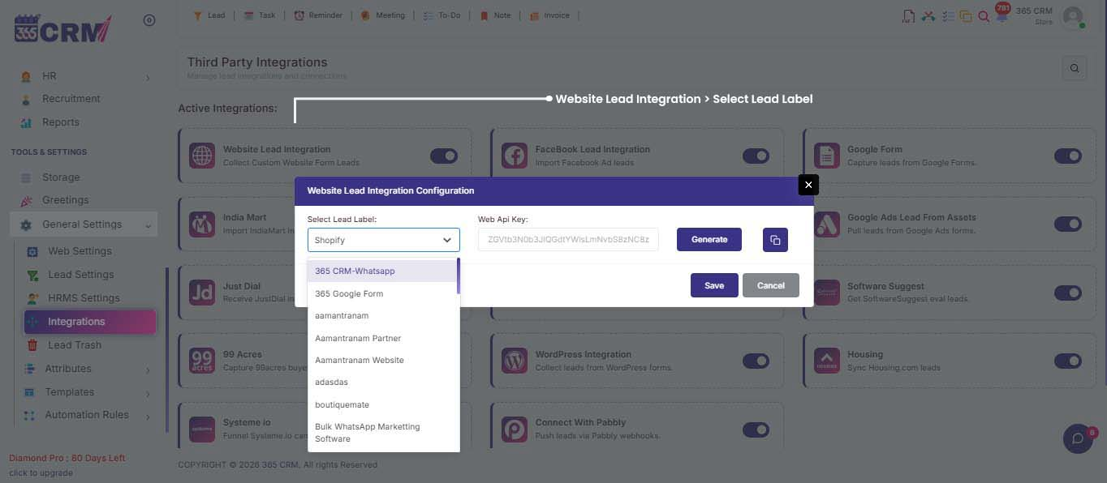The height and width of the screenshot is (483, 1107).
Task: Search integrations with the magnifier button
Action: (x=1075, y=68)
